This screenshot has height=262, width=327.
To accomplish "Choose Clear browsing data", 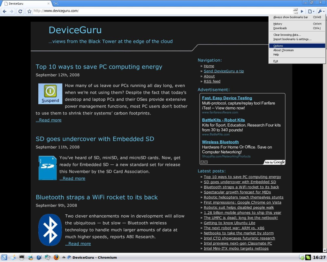I will [297, 35].
